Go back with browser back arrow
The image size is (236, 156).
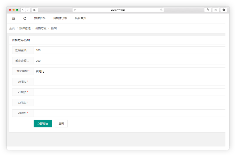click(23, 10)
